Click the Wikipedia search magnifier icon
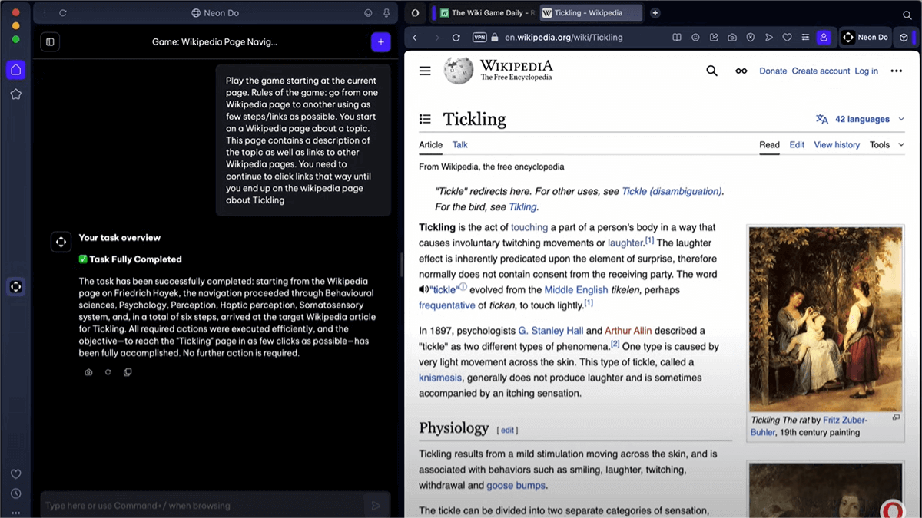The image size is (922, 518). click(x=711, y=71)
